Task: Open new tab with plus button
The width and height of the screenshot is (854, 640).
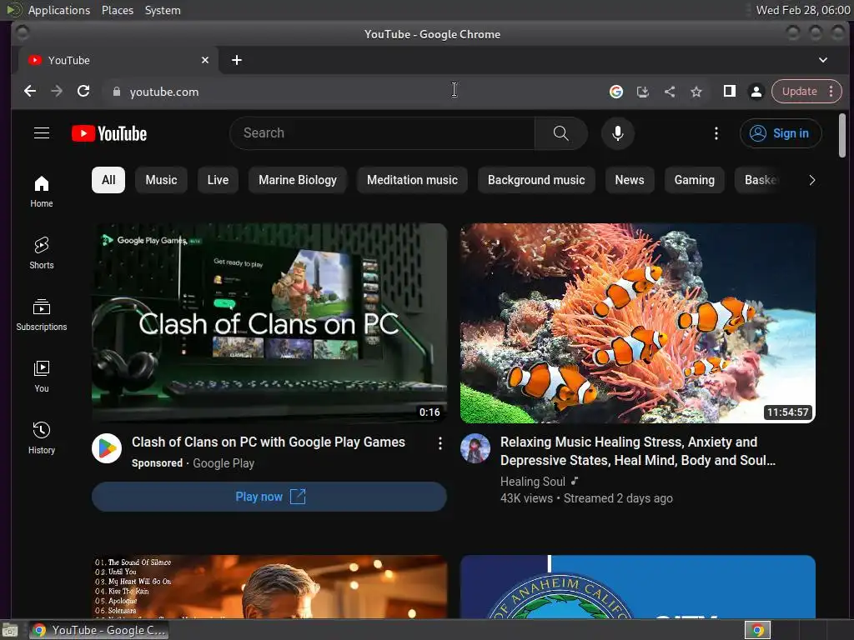Action: pyautogui.click(x=236, y=60)
